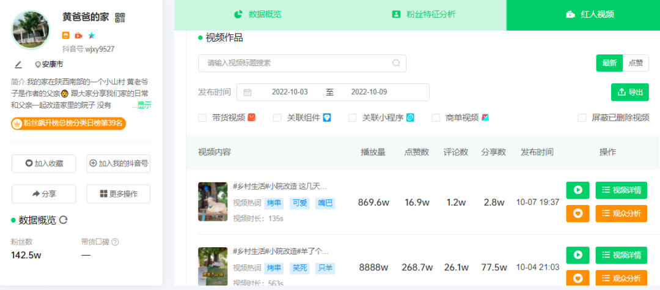Open 视频详情 for the first video
This screenshot has height=290, width=660.
pyautogui.click(x=621, y=190)
